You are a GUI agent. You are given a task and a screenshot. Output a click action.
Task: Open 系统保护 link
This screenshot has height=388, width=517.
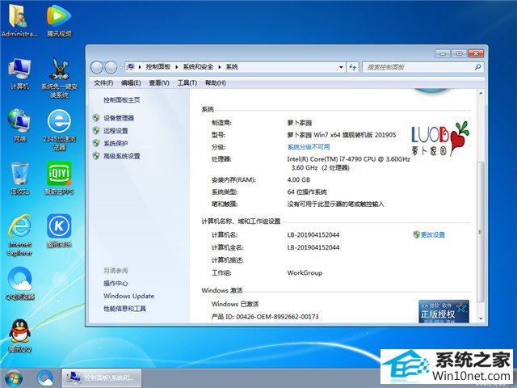[x=116, y=143]
